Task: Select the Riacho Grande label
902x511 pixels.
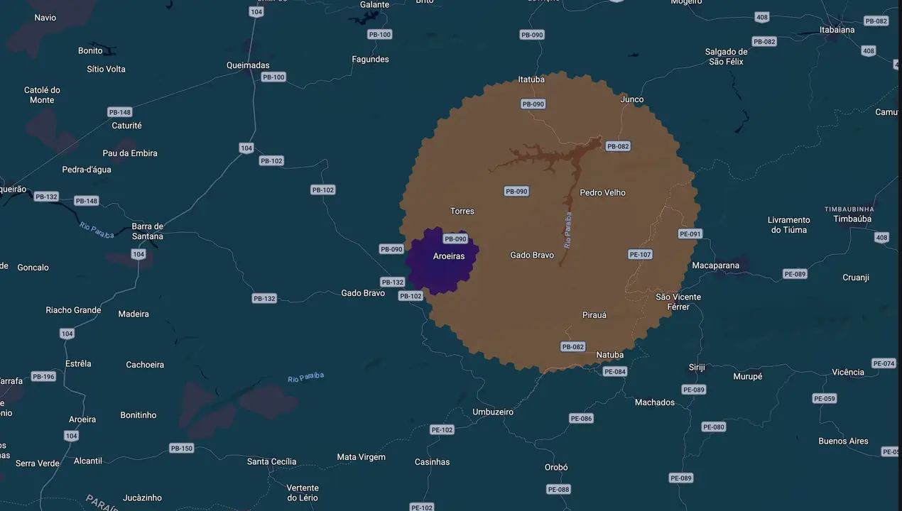Action: 73,310
